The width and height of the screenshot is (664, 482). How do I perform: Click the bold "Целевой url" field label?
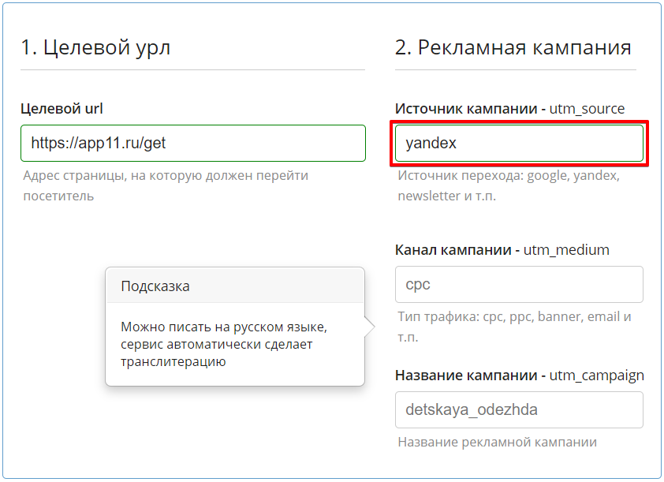[62, 108]
